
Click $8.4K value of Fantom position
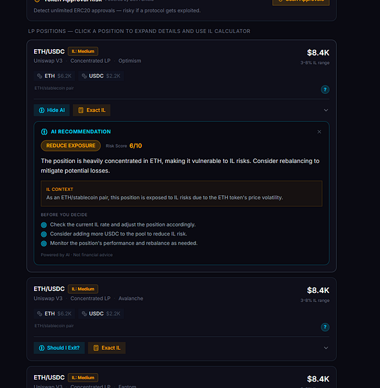(318, 379)
